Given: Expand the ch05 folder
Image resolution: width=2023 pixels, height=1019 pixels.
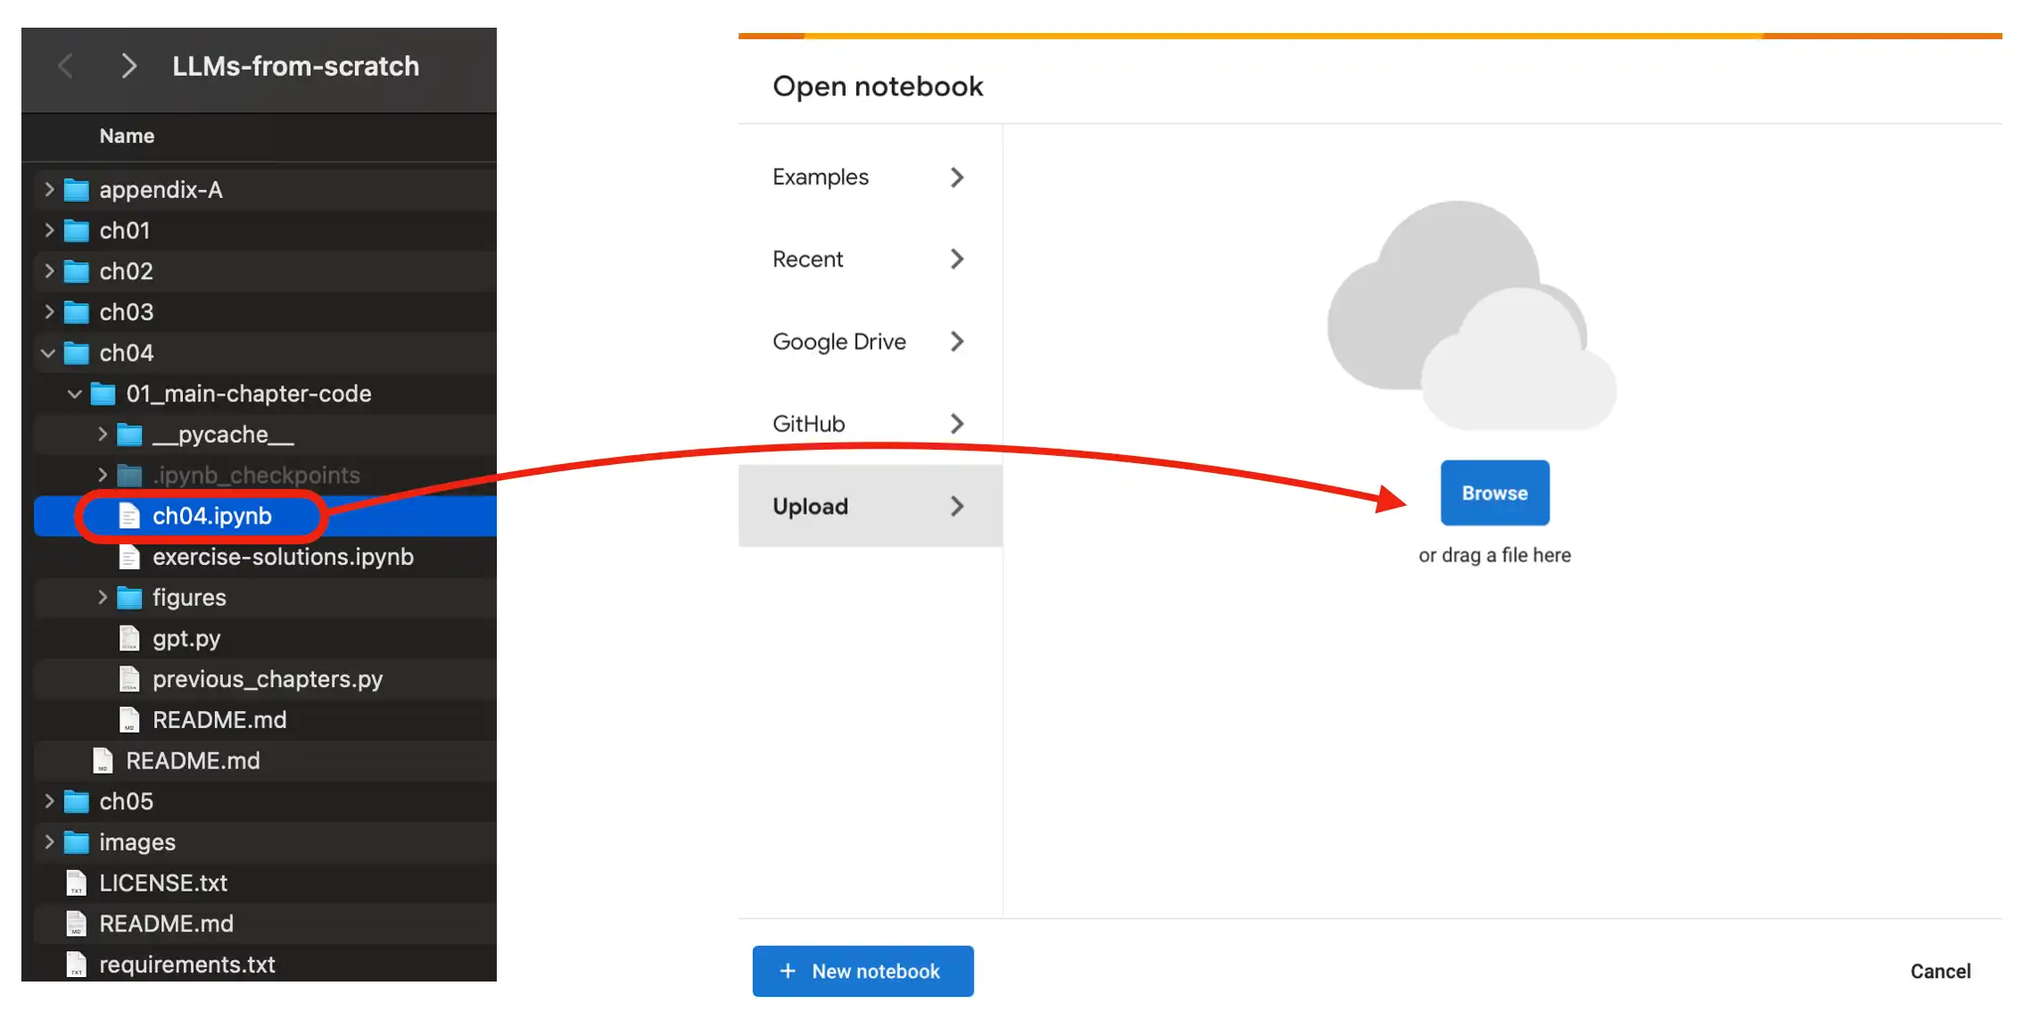Looking at the screenshot, I should point(49,801).
